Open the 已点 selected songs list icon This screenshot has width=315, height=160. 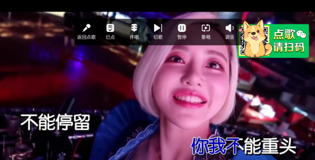click(x=110, y=28)
